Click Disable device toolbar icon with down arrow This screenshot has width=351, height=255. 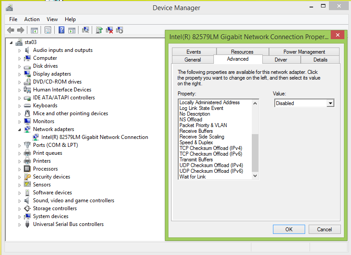[119, 30]
